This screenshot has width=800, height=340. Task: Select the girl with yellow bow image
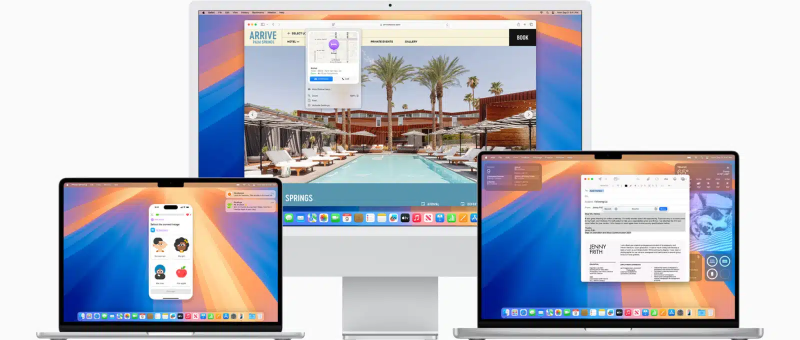point(181,246)
